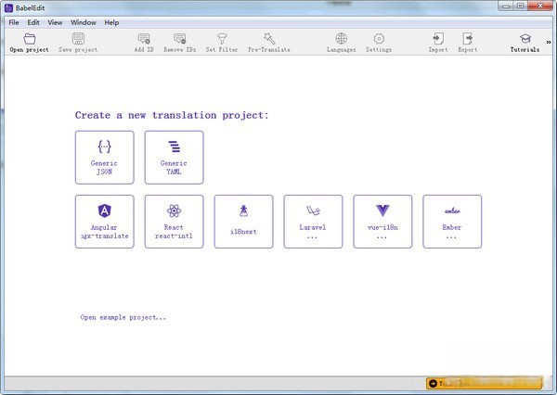Click the BabelEdit app icon in title bar
The height and width of the screenshot is (395, 557).
9,7
